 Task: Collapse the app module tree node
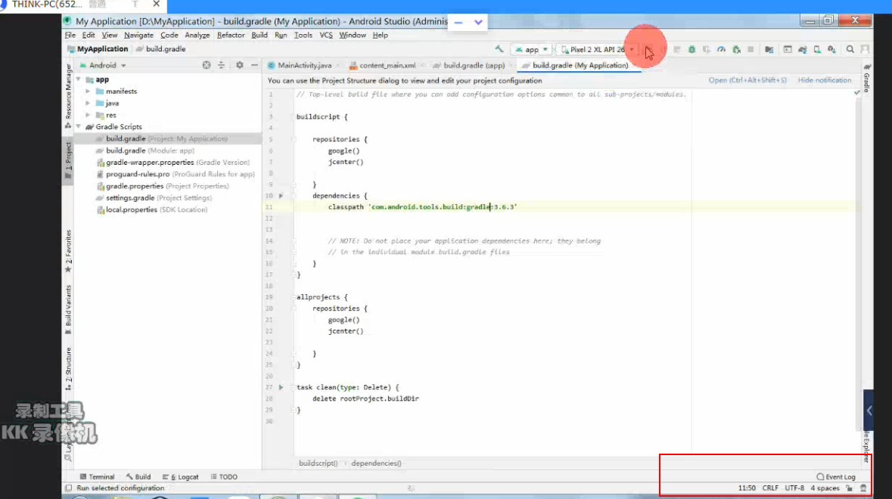pyautogui.click(x=79, y=79)
